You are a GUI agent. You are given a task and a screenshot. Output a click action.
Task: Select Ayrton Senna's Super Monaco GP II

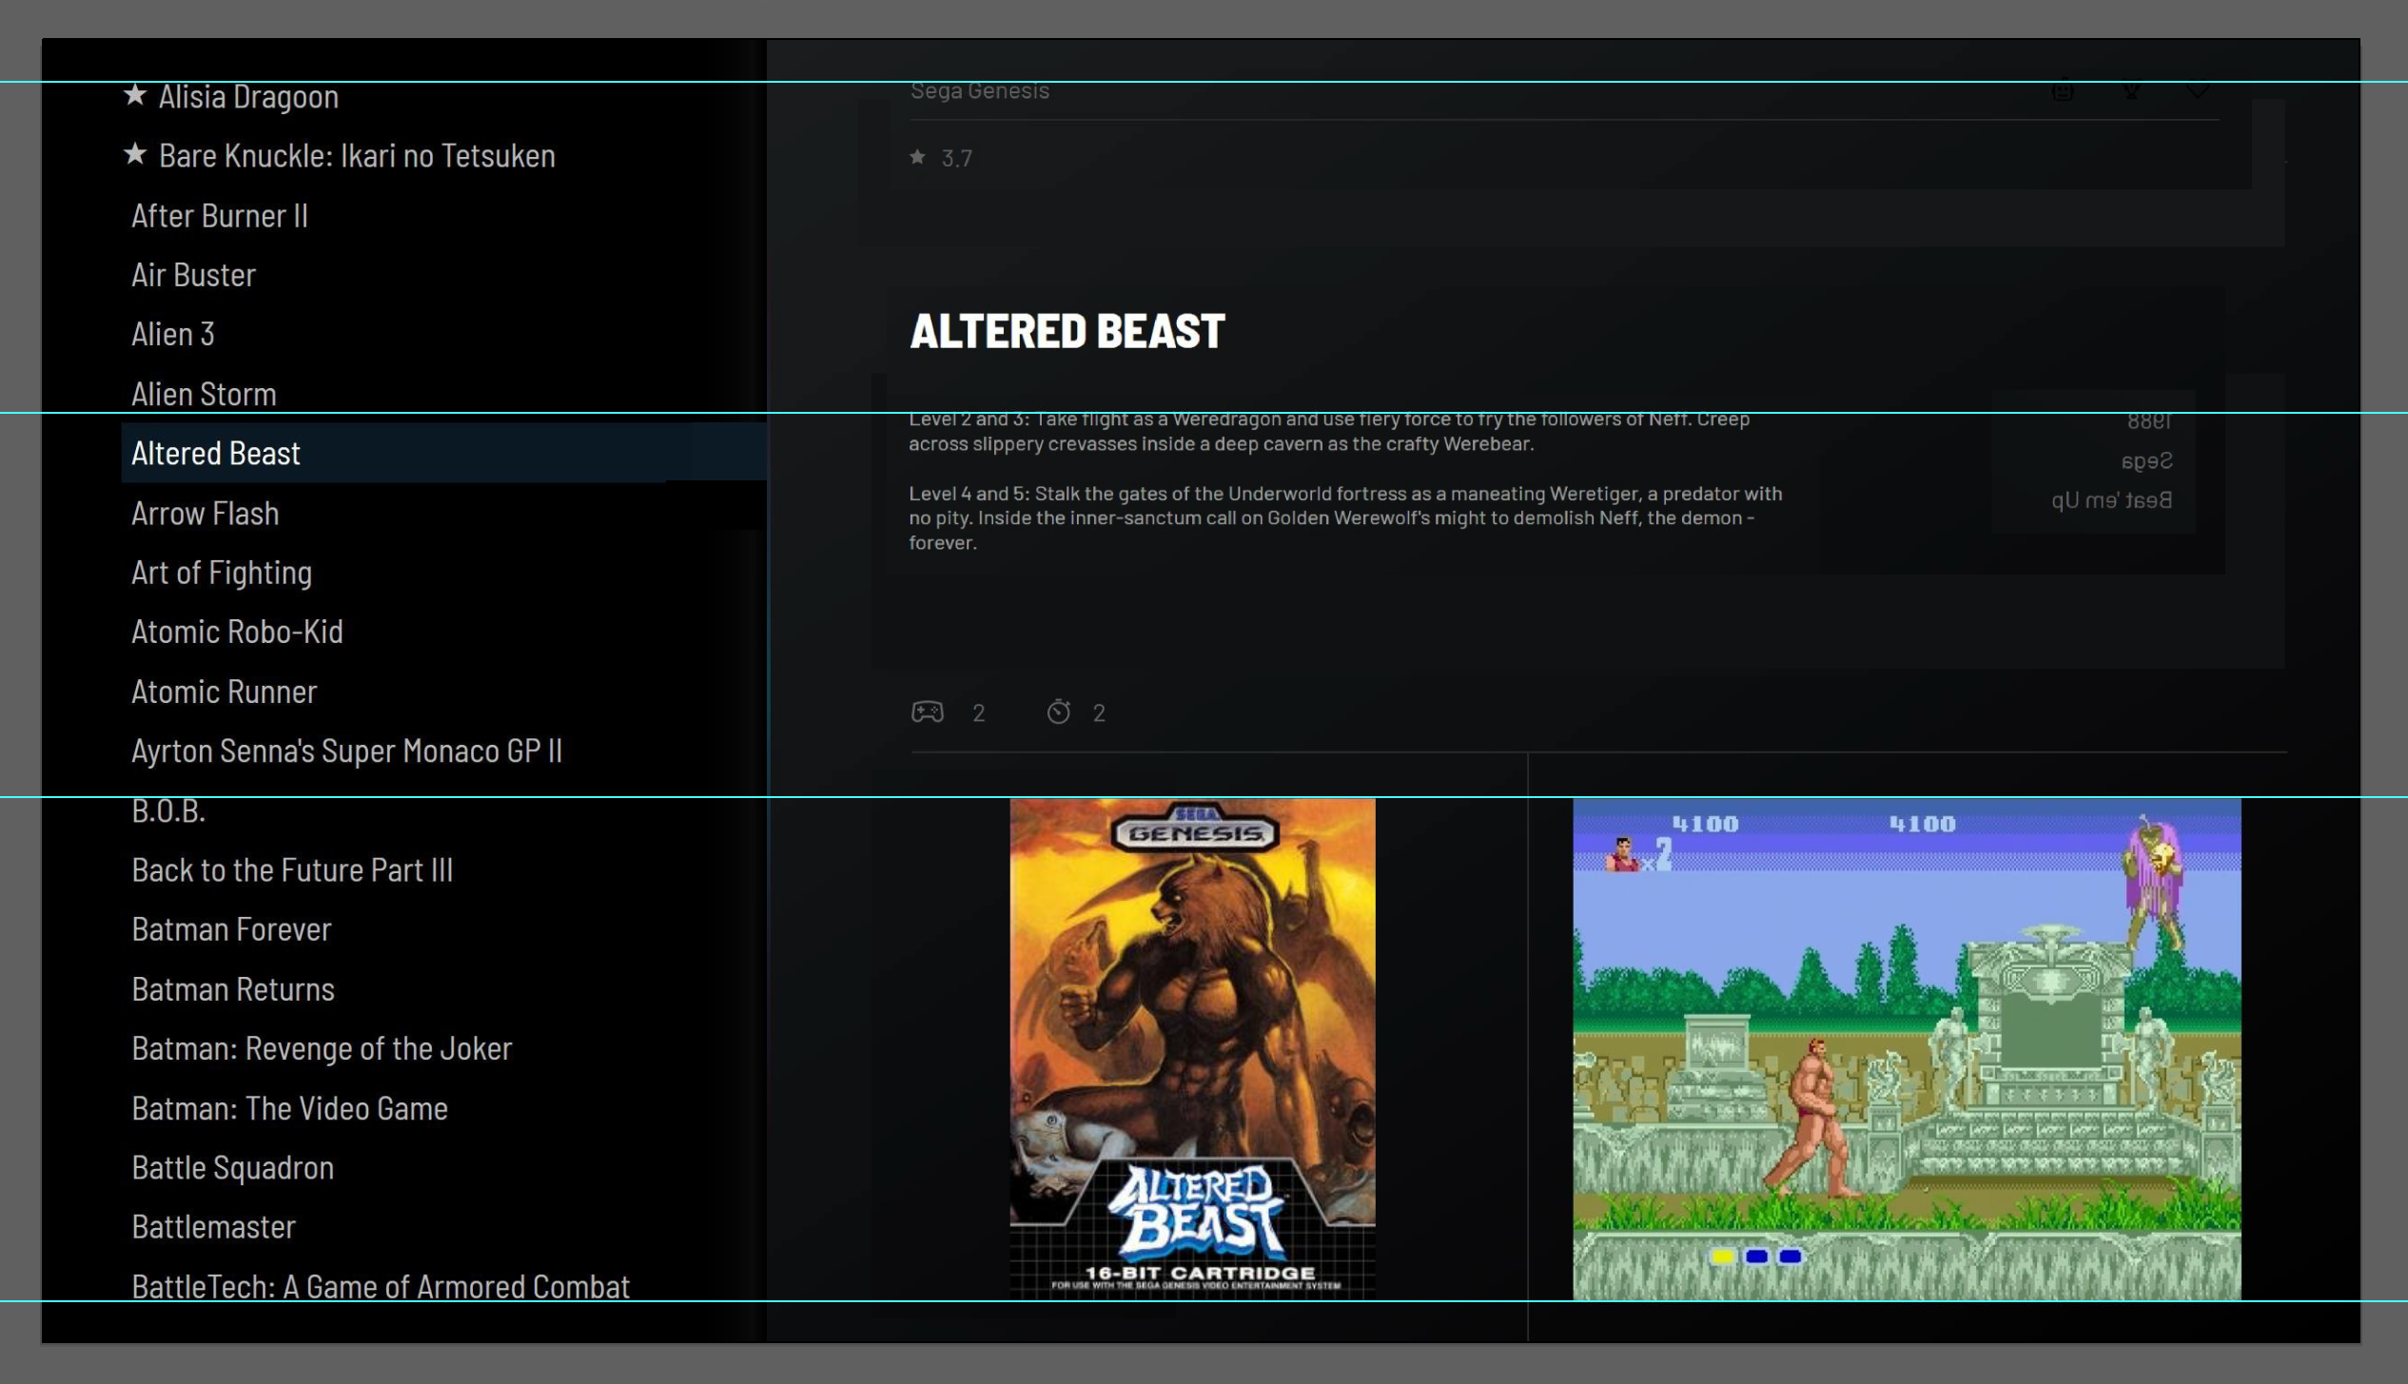[x=346, y=750]
